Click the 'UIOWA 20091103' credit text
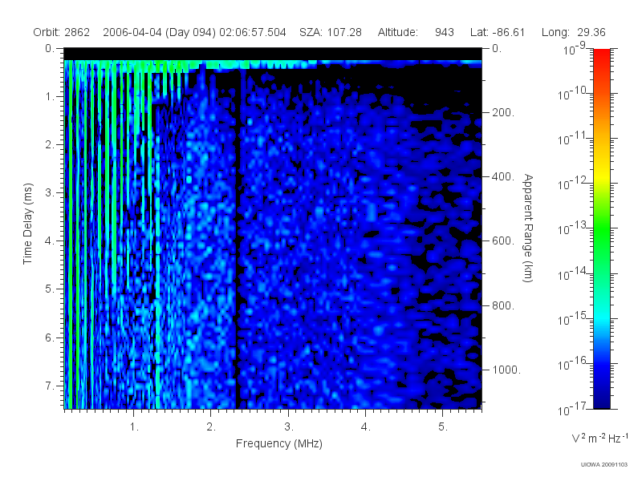This screenshot has width=642, height=481. [604, 465]
